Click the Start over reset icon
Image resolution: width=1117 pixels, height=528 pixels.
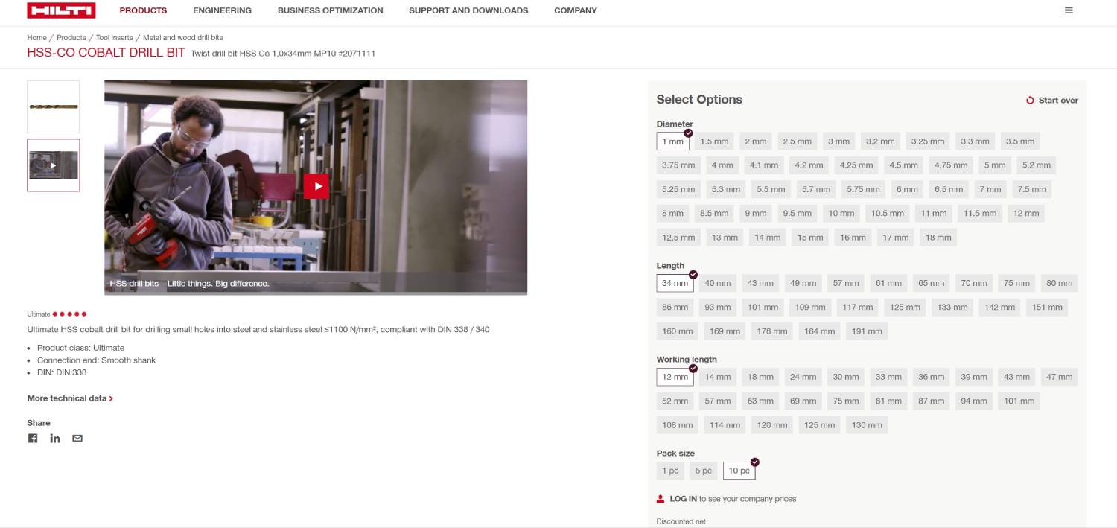(x=1031, y=101)
